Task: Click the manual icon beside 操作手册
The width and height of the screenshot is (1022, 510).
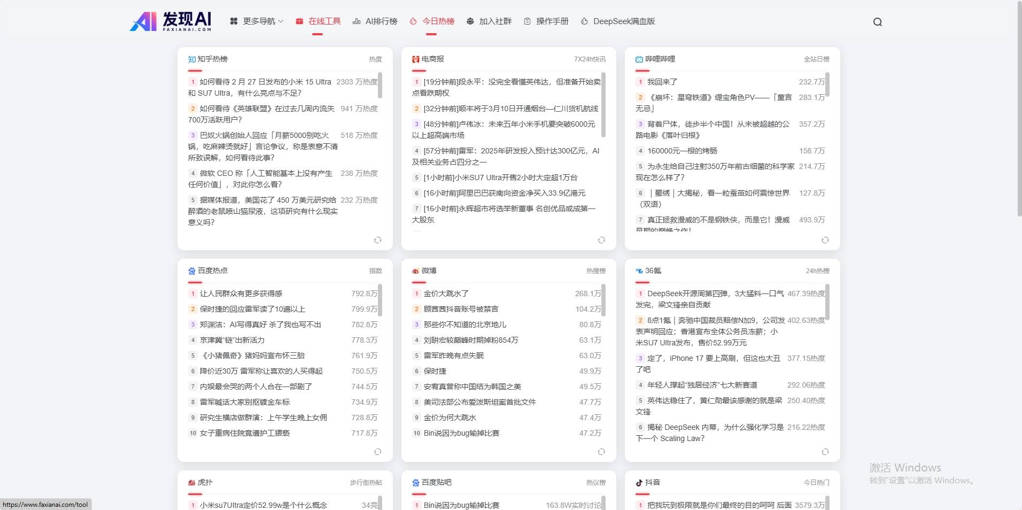Action: coord(527,21)
